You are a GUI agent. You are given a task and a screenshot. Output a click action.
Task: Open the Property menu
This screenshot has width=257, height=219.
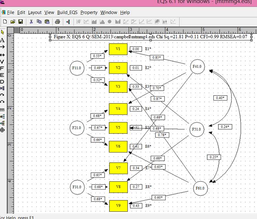pos(89,13)
